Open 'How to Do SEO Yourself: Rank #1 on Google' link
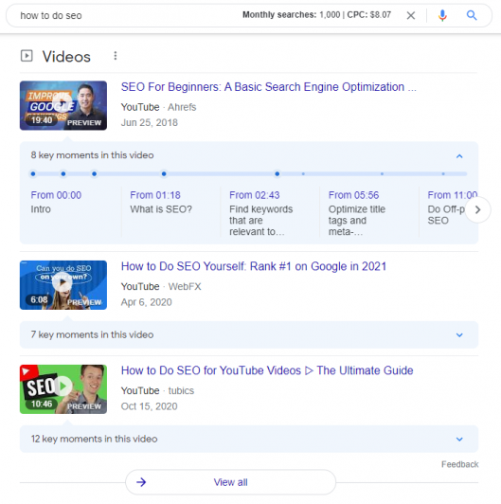Image resolution: width=501 pixels, height=504 pixels. pyautogui.click(x=254, y=266)
